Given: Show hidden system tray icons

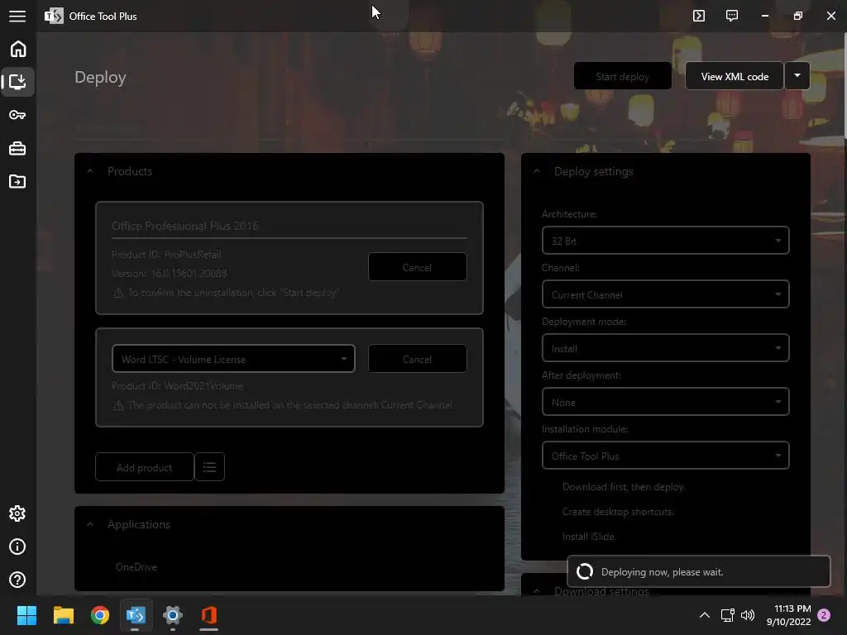Looking at the screenshot, I should [x=705, y=615].
